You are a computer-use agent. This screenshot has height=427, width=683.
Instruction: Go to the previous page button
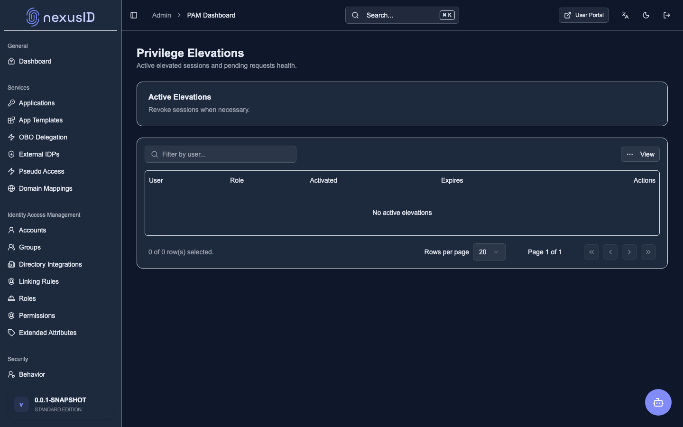610,252
